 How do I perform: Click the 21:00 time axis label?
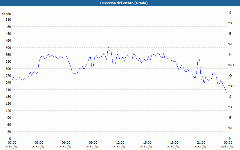[201, 143]
